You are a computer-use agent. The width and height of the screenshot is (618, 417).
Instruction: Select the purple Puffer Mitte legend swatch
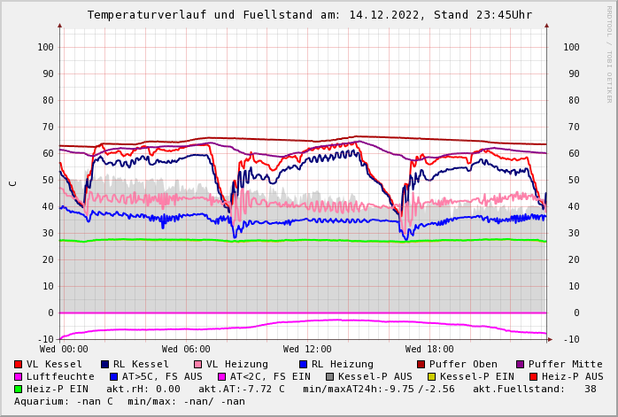[x=520, y=364]
